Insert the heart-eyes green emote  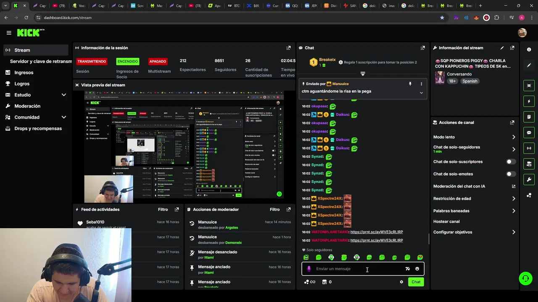(x=420, y=258)
